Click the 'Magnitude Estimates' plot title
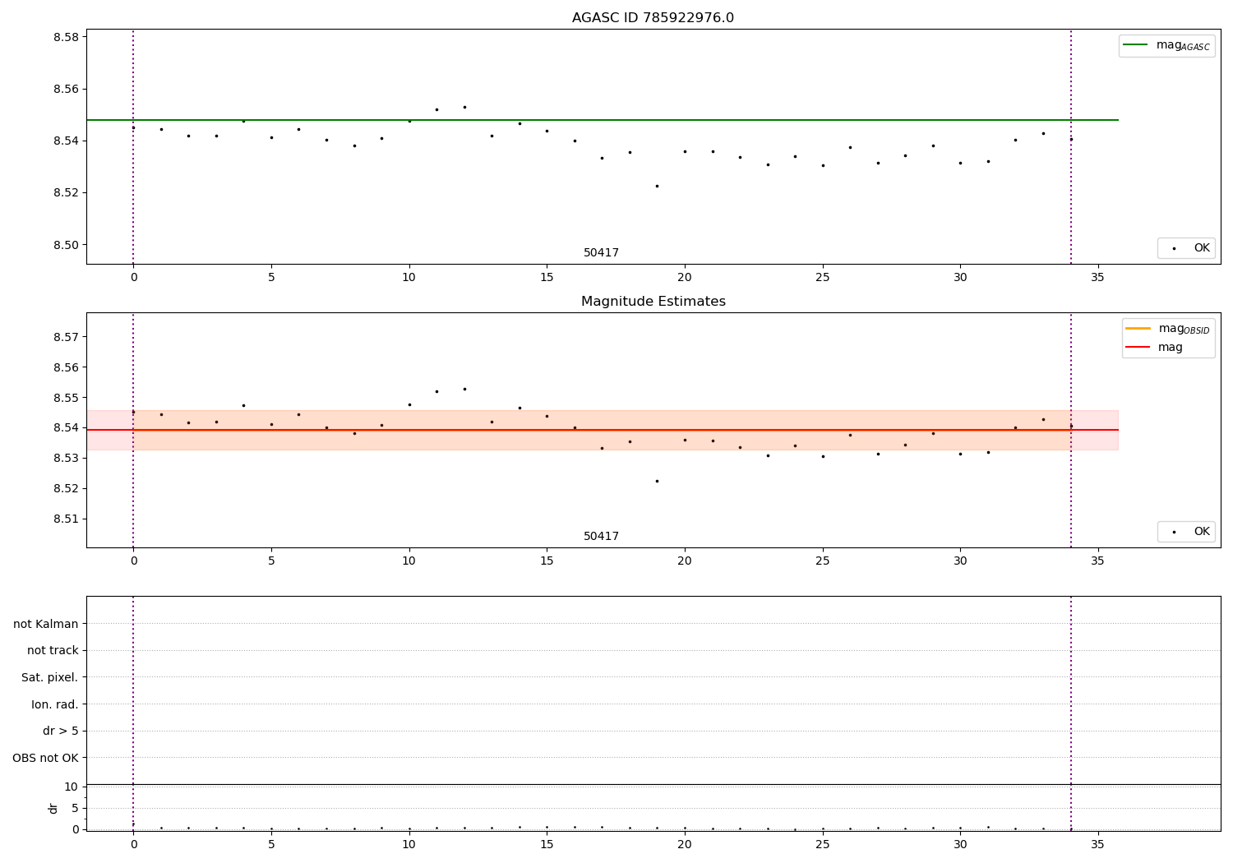The height and width of the screenshot is (863, 1233). click(x=653, y=302)
